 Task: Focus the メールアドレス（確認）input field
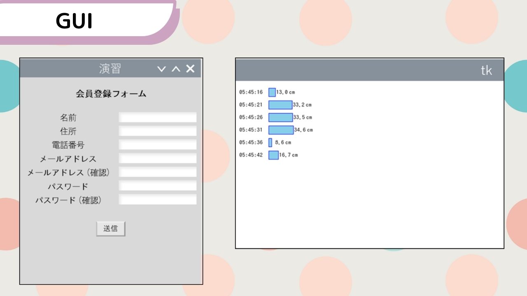pos(158,172)
